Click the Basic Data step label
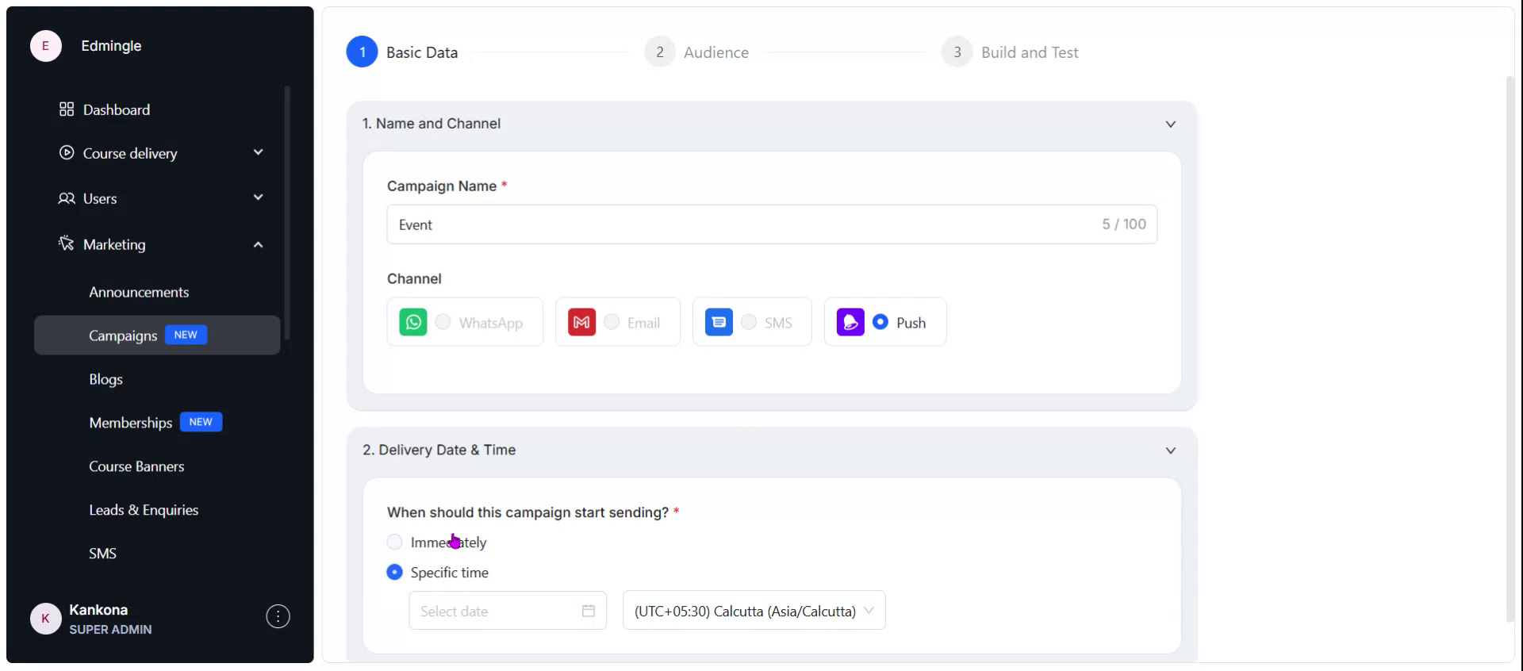 [422, 52]
